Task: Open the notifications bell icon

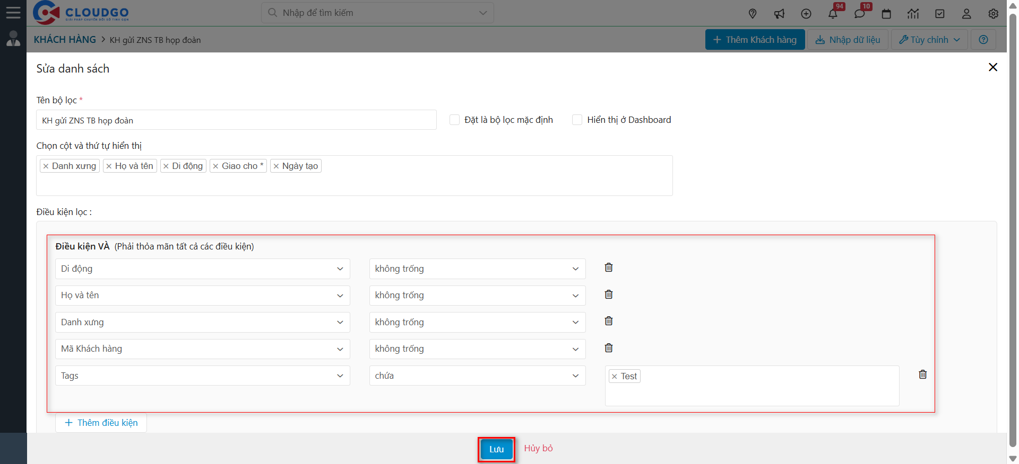Action: [x=833, y=14]
